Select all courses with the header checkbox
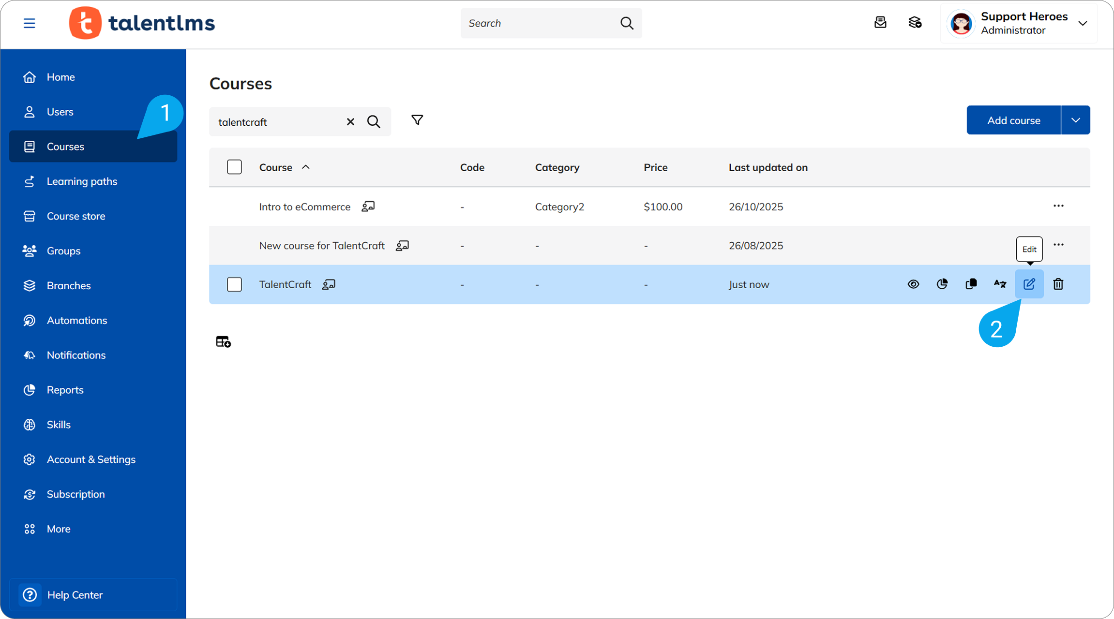1114x619 pixels. coord(234,166)
